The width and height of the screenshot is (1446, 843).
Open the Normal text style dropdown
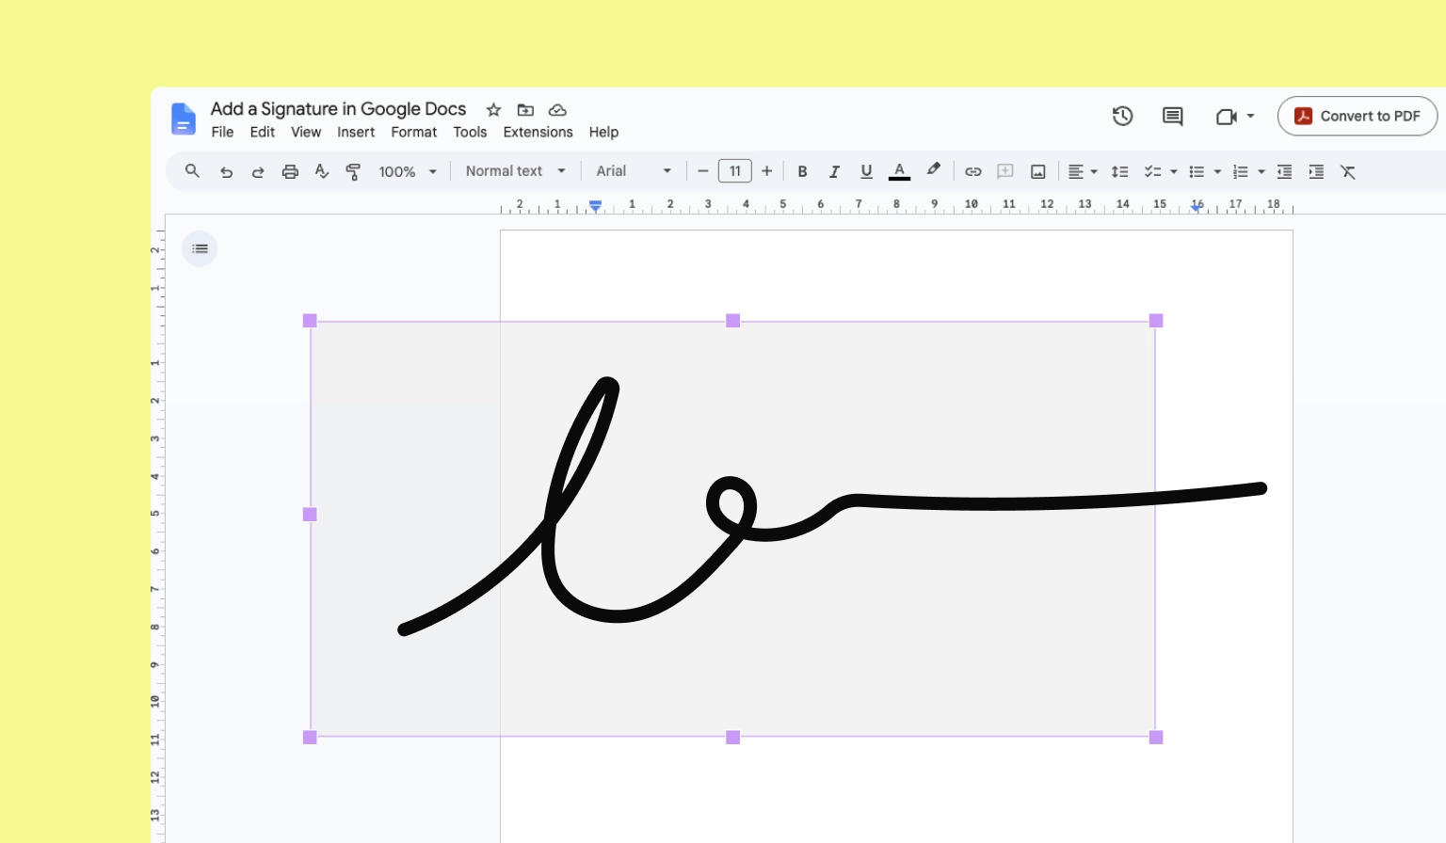pos(516,171)
